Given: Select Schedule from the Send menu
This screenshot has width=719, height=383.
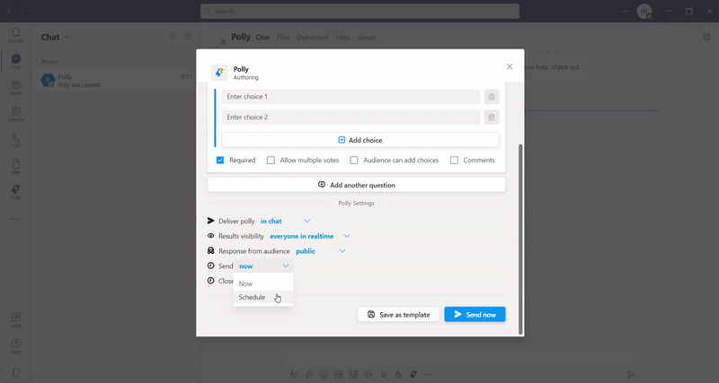Looking at the screenshot, I should tap(253, 297).
